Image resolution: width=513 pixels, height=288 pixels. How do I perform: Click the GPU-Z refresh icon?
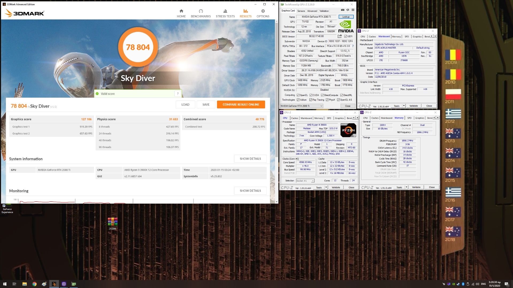pos(348,10)
